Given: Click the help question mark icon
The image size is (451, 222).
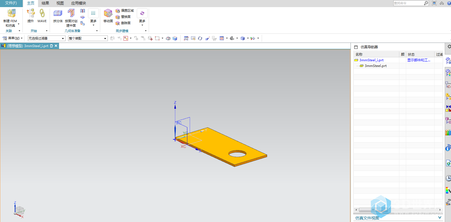Looking at the screenshot, I should click(x=449, y=3).
